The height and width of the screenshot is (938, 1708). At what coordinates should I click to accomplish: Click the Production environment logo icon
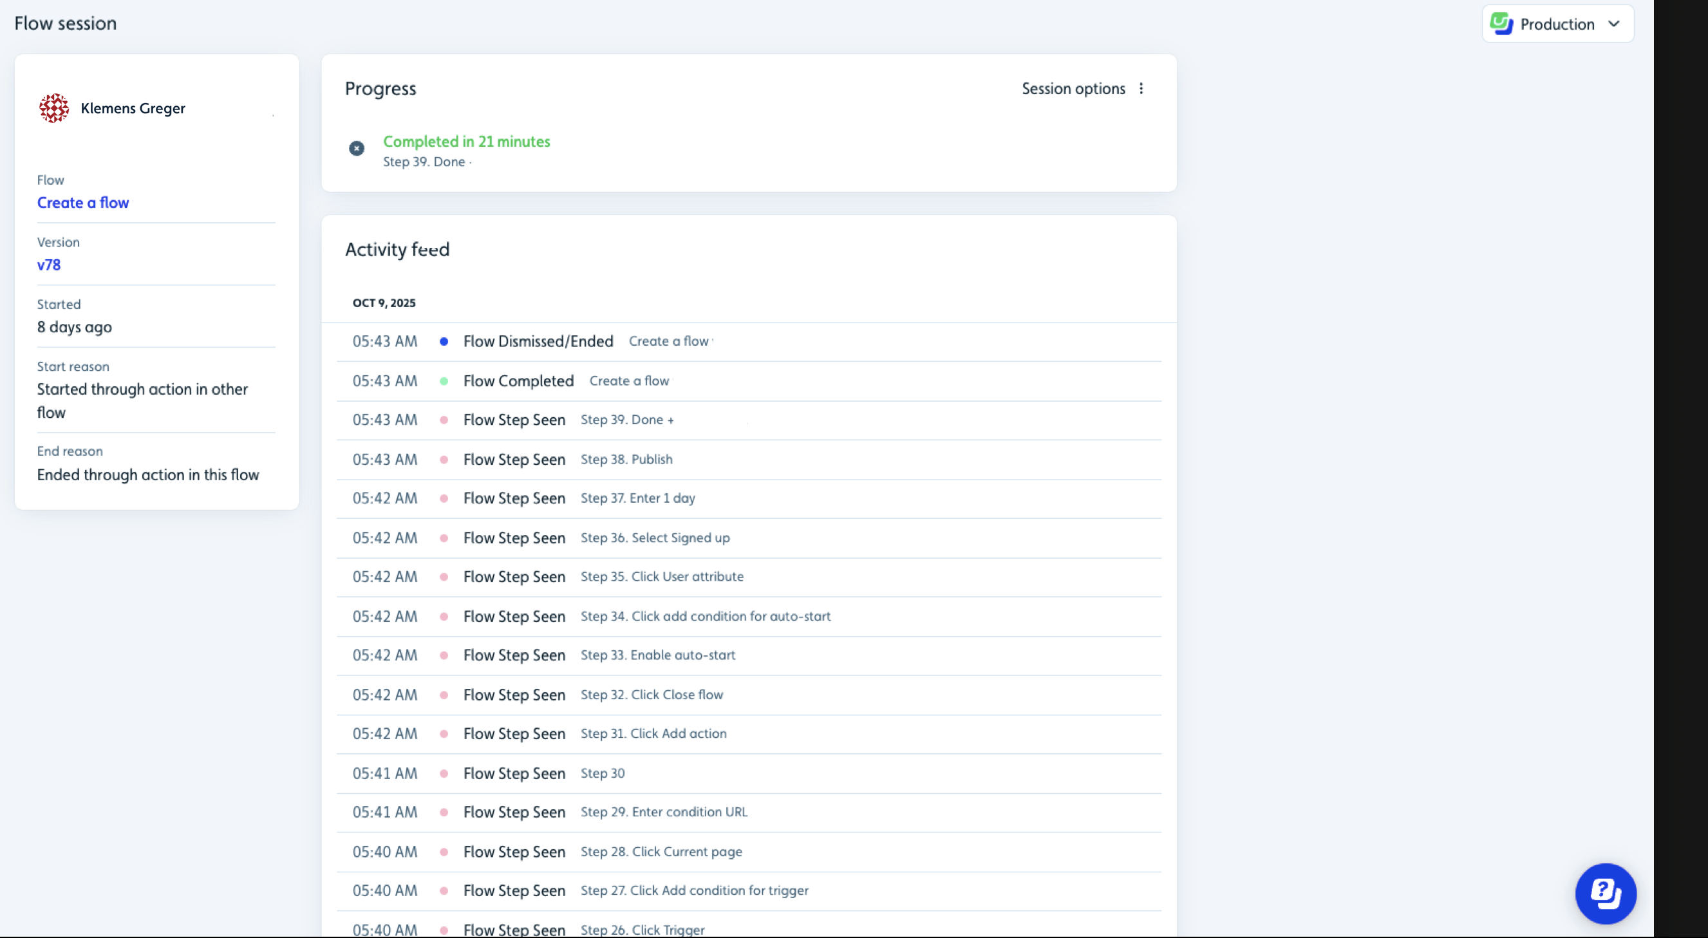(1501, 24)
